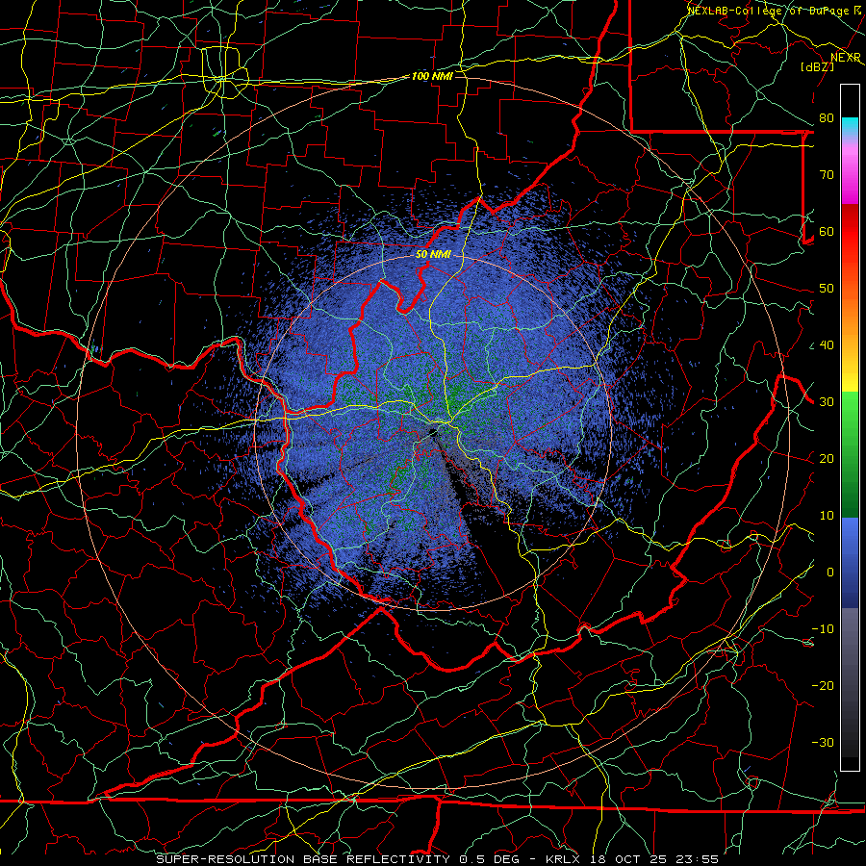Screen dimensions: 866x866
Task: Click the -20 value on color scale
Action: click(823, 686)
